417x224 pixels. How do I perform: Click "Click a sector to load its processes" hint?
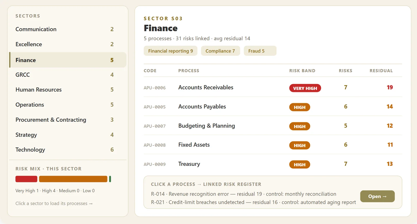point(54,203)
